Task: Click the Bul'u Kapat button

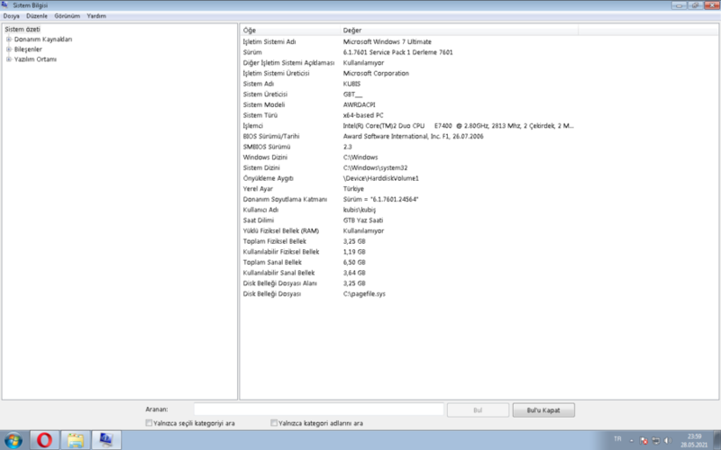Action: [x=543, y=410]
